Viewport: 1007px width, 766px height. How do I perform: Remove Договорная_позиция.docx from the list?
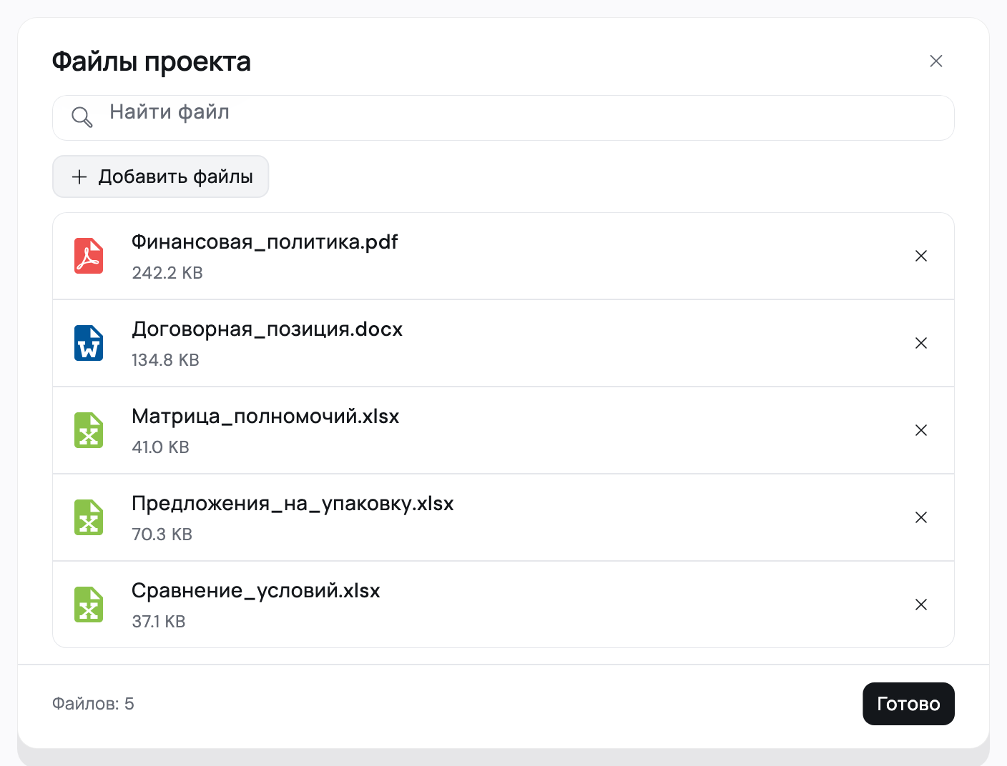(921, 343)
